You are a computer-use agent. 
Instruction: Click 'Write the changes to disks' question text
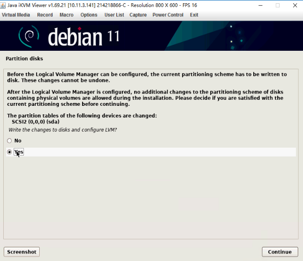pyautogui.click(x=62, y=130)
